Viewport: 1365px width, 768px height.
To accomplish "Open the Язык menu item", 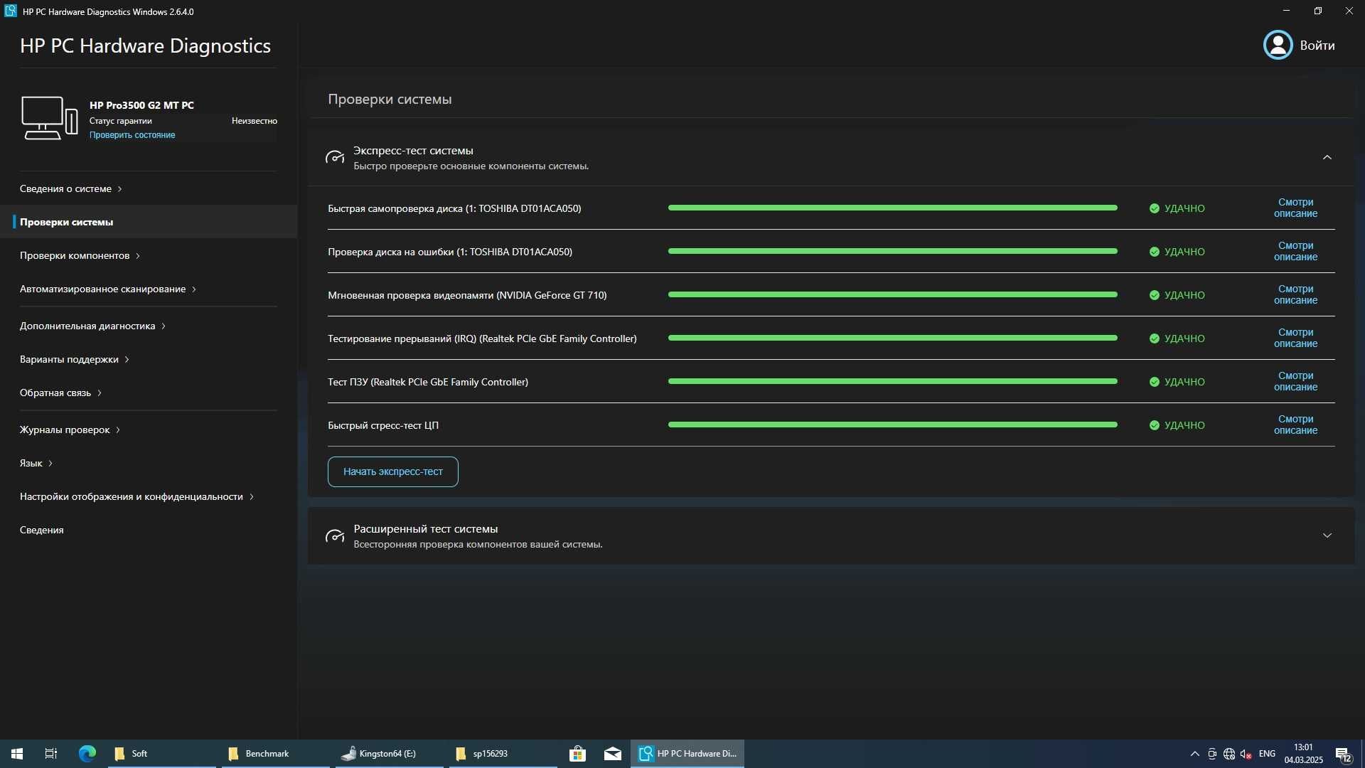I will 36,463.
